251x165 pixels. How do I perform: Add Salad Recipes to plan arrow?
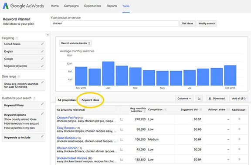239,139
